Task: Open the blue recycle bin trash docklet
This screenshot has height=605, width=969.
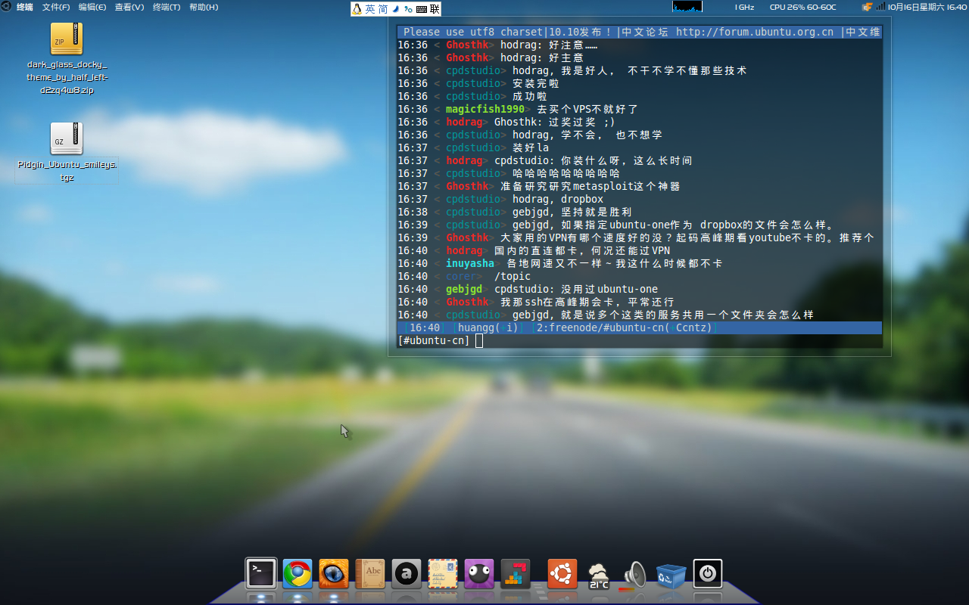Action: [671, 575]
